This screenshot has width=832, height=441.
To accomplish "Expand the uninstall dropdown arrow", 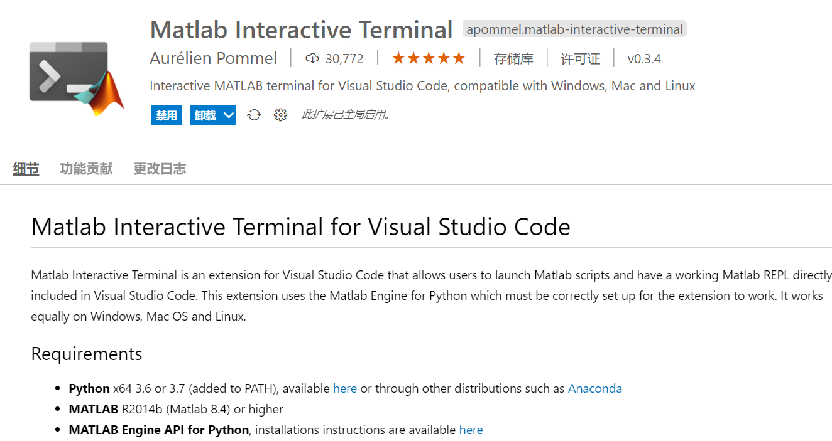I will coord(229,115).
